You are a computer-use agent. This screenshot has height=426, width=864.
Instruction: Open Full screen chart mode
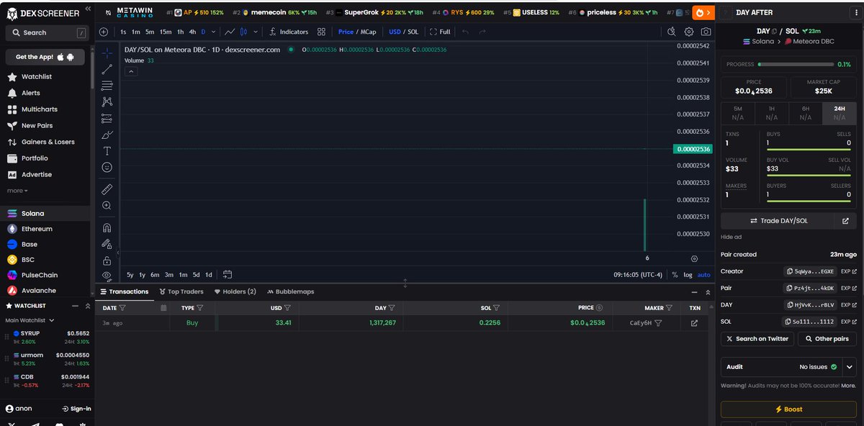tap(440, 32)
